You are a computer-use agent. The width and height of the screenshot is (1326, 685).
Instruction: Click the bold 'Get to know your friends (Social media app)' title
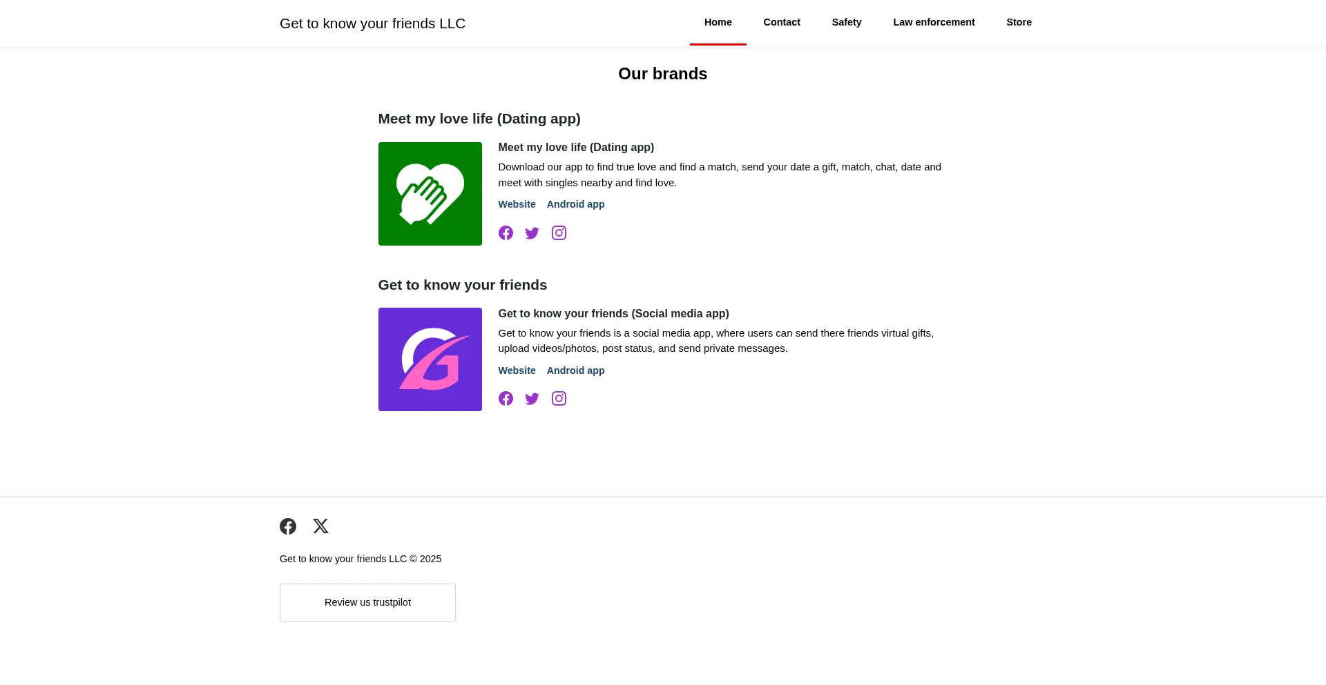(x=613, y=313)
